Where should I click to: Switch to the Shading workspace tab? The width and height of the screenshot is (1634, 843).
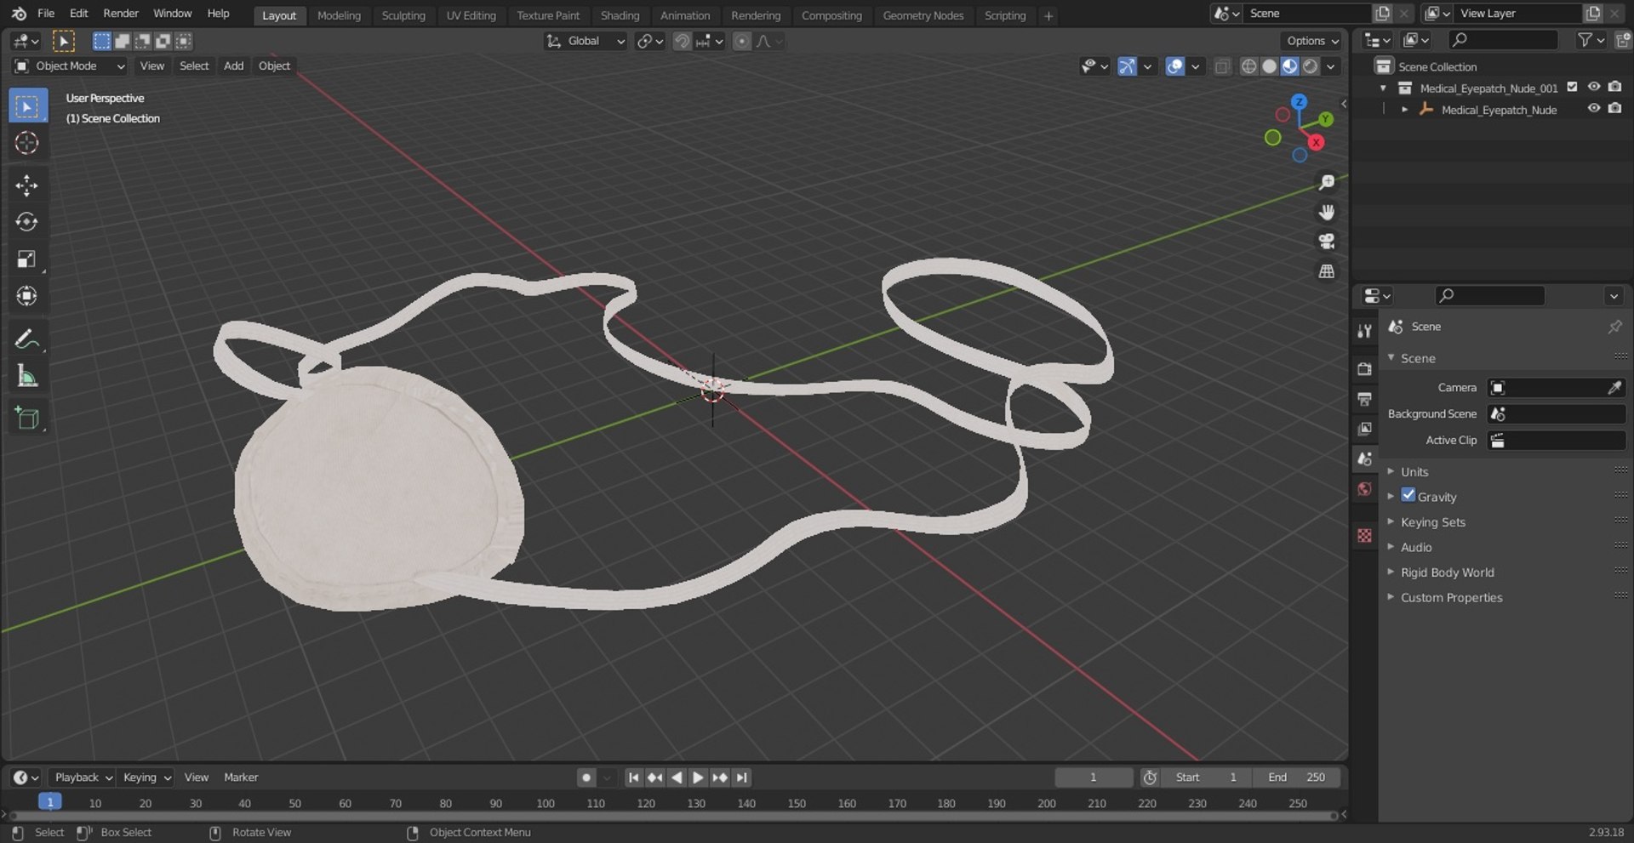[620, 15]
